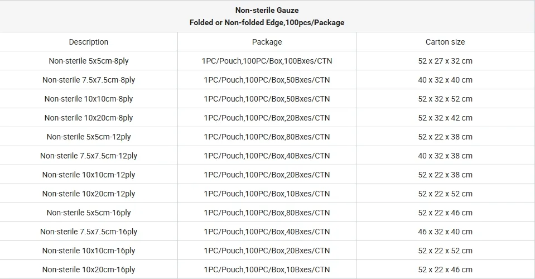Click the Non-sterile 10x20cm-16ply row label

(89, 270)
